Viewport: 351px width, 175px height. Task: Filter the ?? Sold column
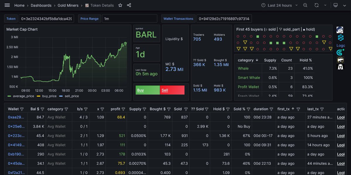tap(207, 109)
